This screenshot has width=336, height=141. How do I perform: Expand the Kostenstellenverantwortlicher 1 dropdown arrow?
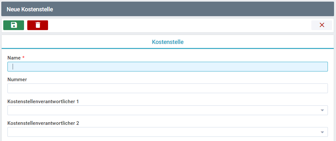point(322,110)
